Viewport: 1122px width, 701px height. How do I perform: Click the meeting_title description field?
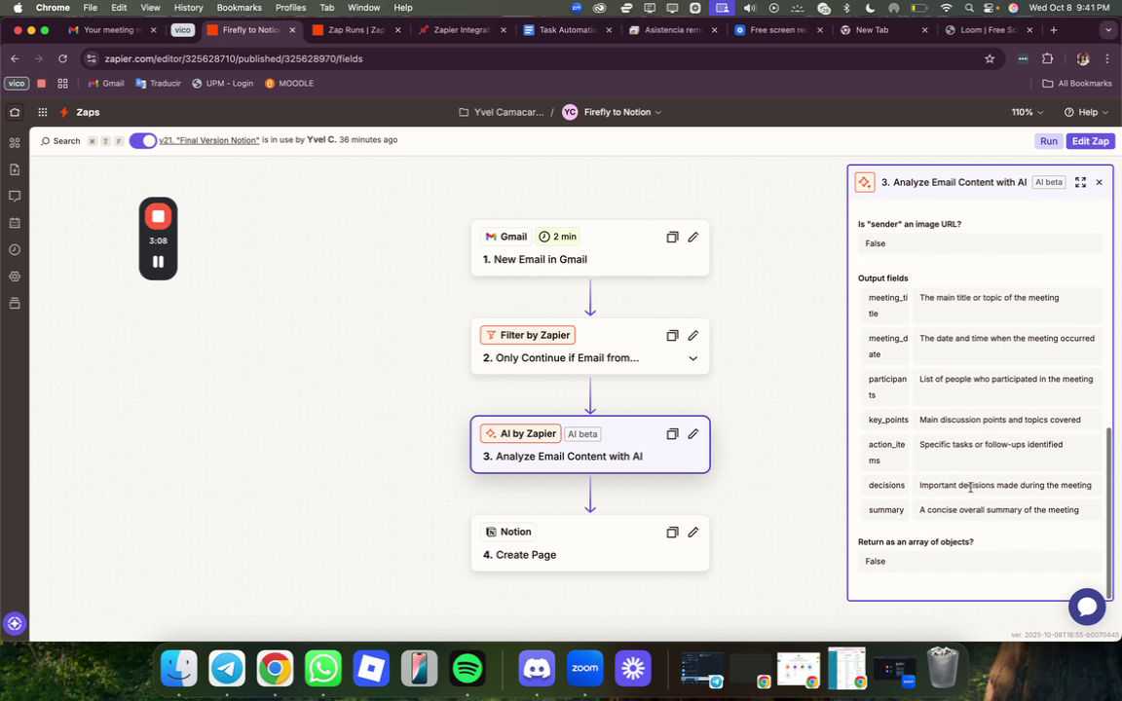(1007, 306)
